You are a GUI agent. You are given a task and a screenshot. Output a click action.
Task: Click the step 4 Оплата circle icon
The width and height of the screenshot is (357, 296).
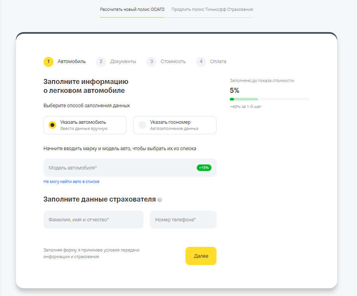pos(201,62)
